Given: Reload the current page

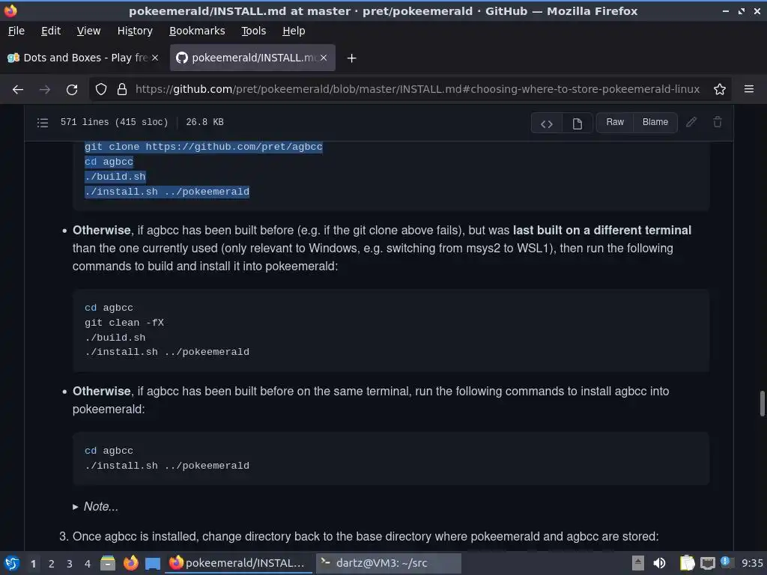Looking at the screenshot, I should (x=72, y=90).
